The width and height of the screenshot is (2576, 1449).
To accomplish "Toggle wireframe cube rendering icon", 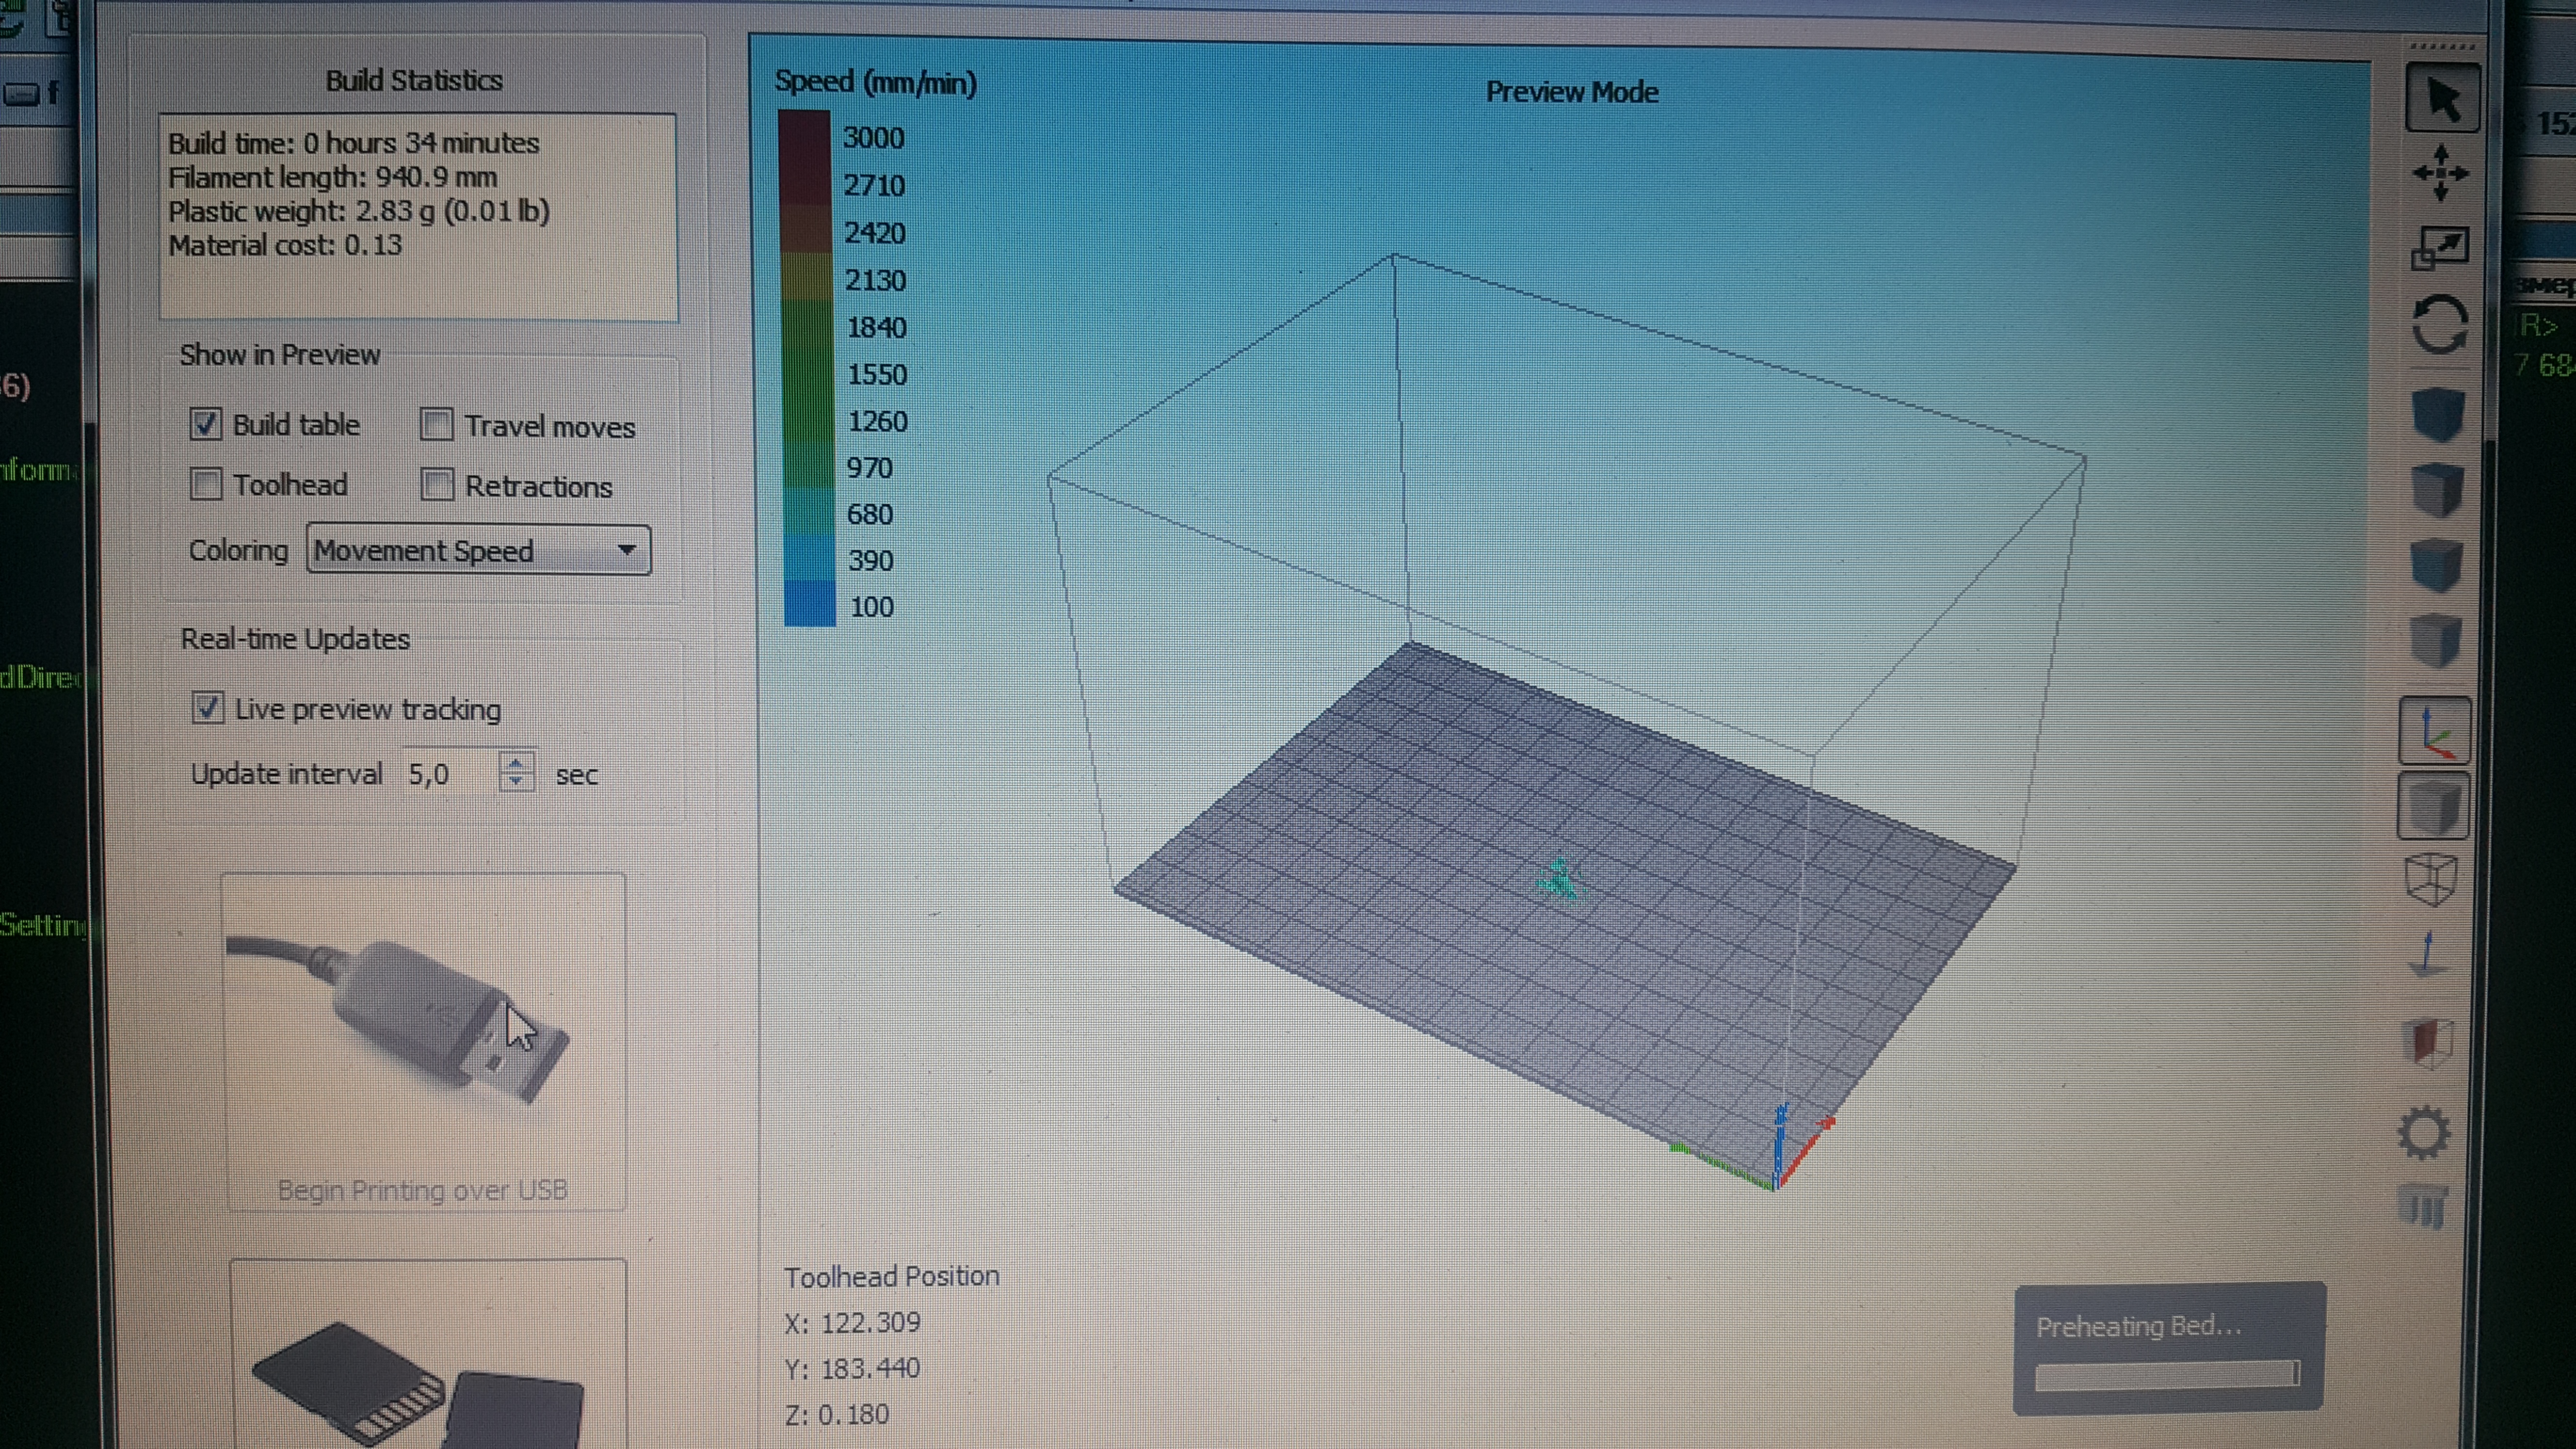I will click(2430, 880).
